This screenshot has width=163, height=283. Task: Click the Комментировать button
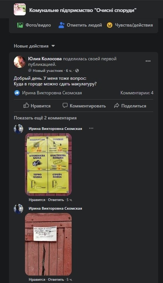84,106
